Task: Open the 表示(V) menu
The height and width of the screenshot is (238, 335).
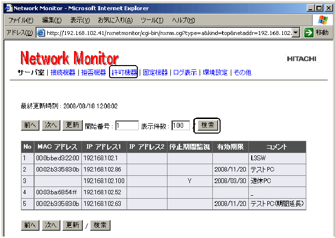Action: point(80,20)
